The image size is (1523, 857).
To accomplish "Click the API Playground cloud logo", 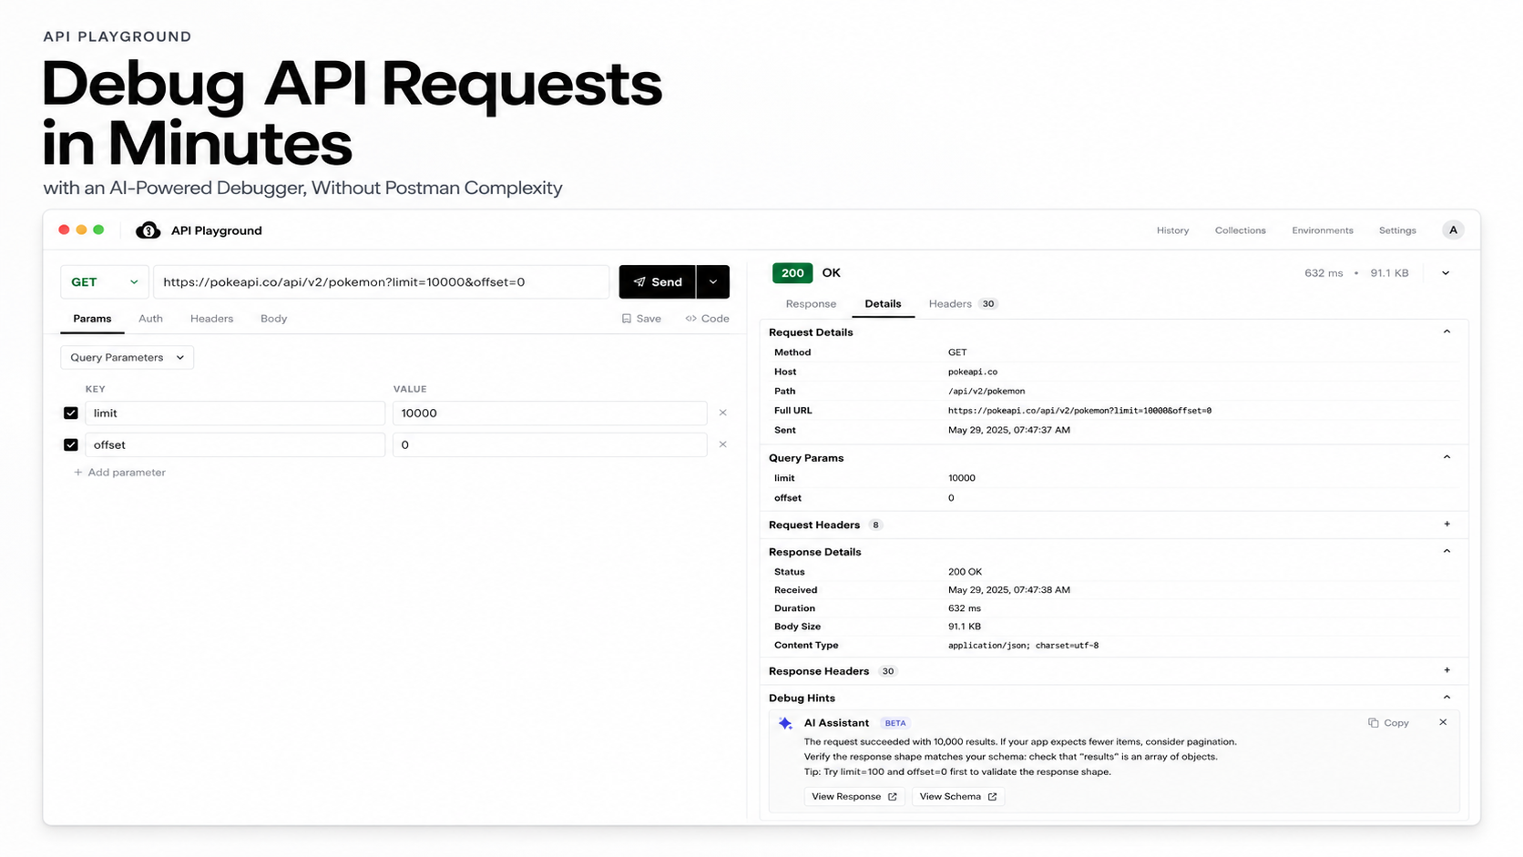I will (x=148, y=230).
